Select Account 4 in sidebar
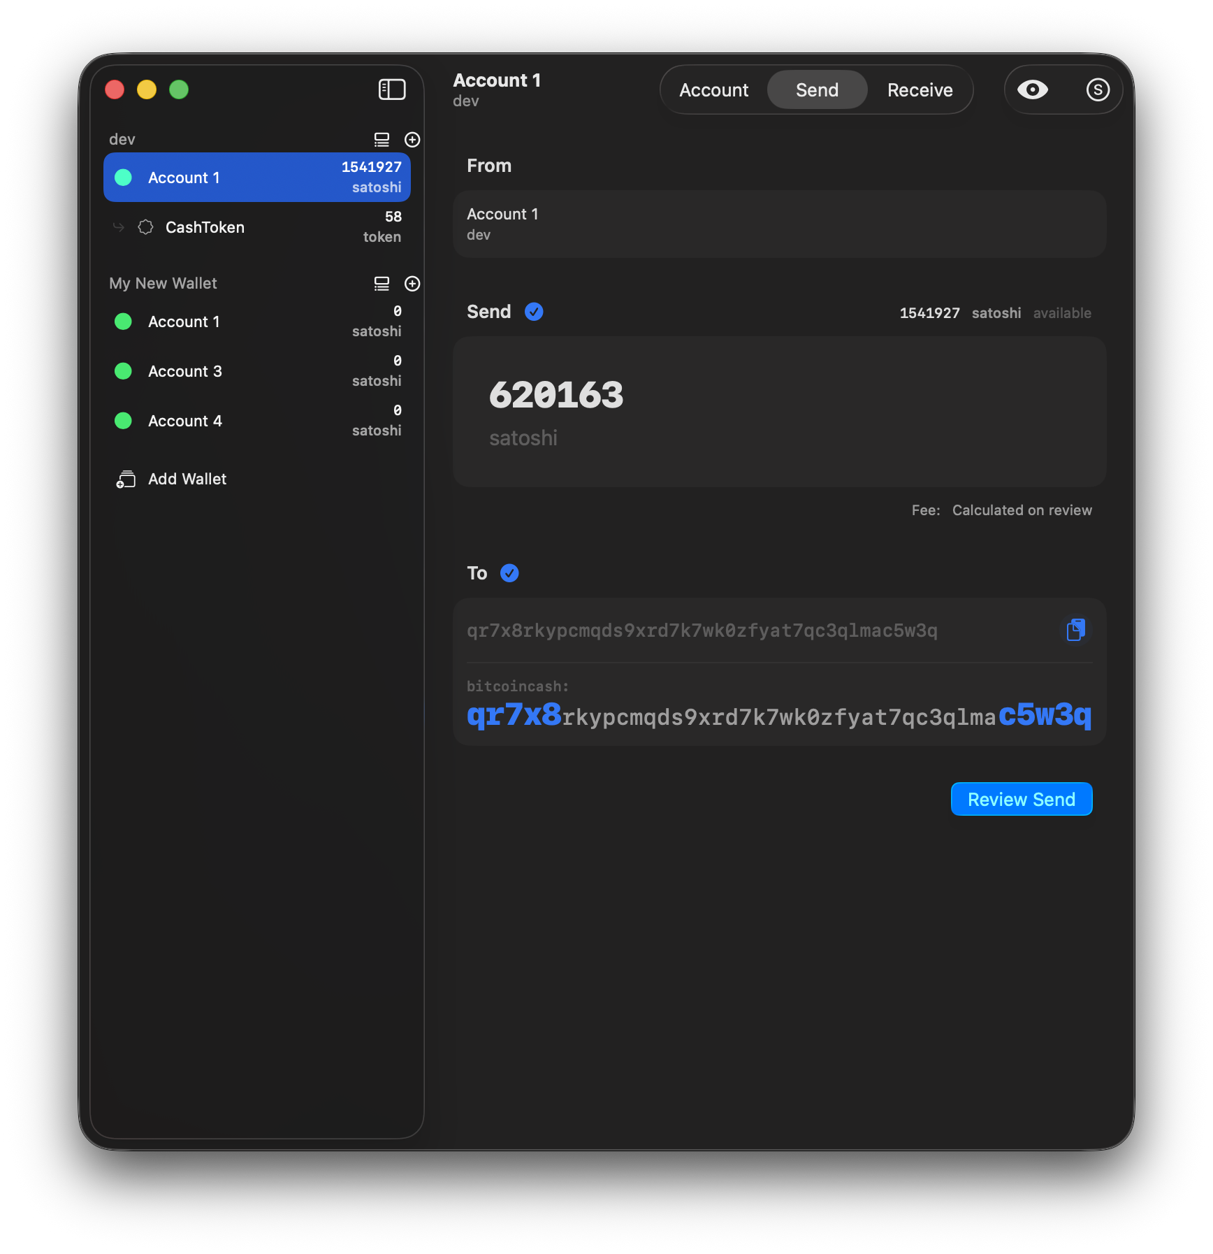Screen dimensions: 1213x1254 pos(257,421)
